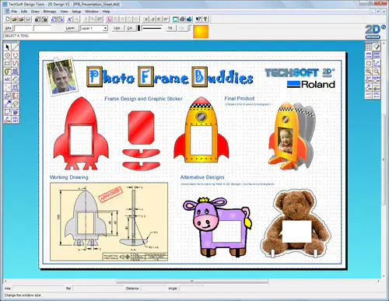The image size is (389, 301).
Task: Select the ABC text tool
Action: (7, 79)
